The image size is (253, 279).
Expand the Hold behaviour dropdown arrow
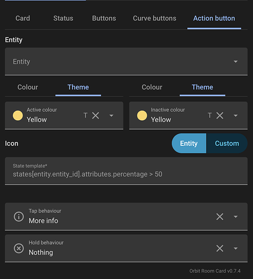pyautogui.click(x=236, y=248)
